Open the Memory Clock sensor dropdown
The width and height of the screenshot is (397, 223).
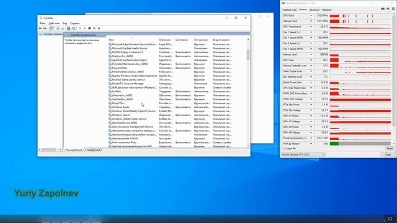311,21
